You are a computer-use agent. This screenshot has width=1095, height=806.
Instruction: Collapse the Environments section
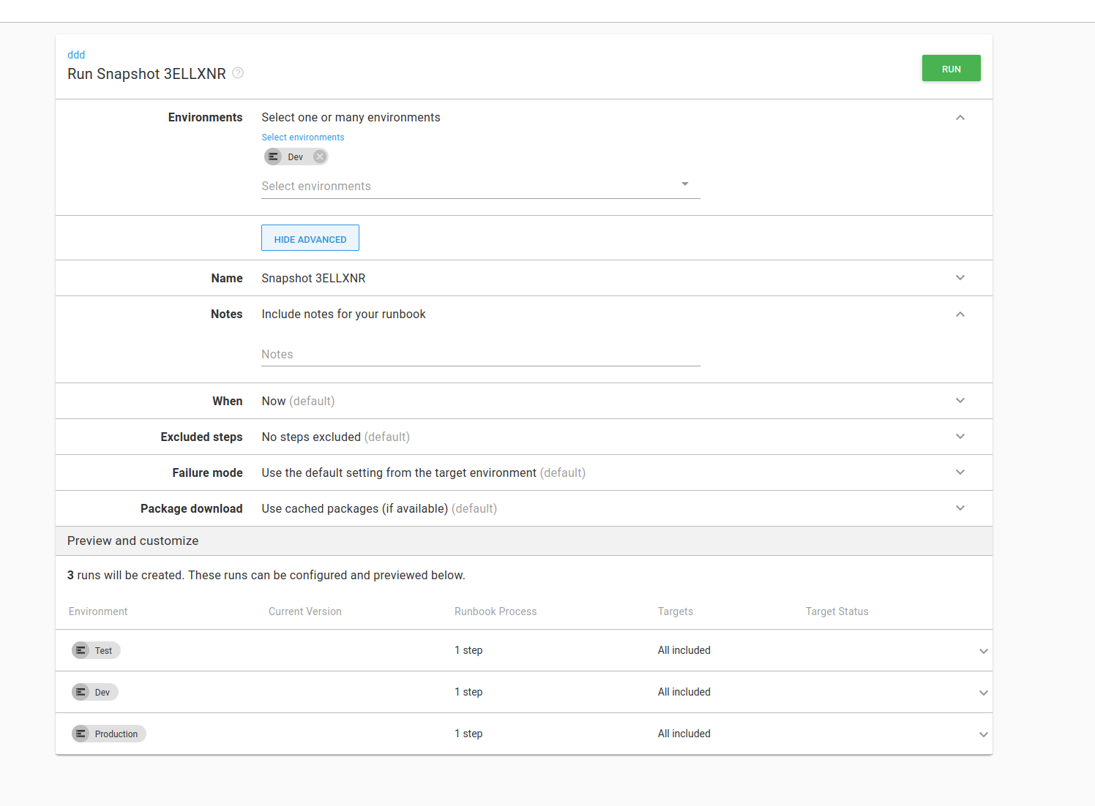pos(960,117)
